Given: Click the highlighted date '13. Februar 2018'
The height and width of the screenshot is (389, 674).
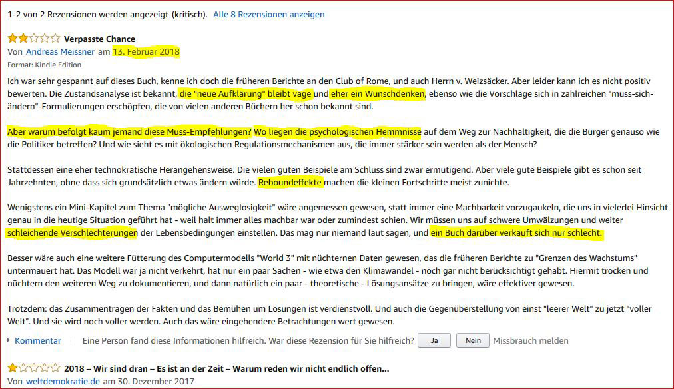Looking at the screenshot, I should [146, 51].
